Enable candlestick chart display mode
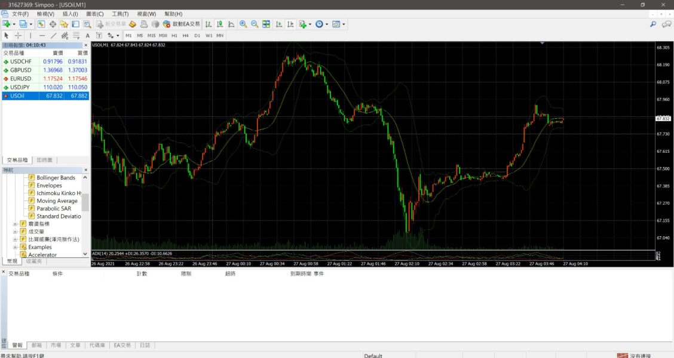Viewport: 674px width, 358px height. pyautogui.click(x=220, y=24)
